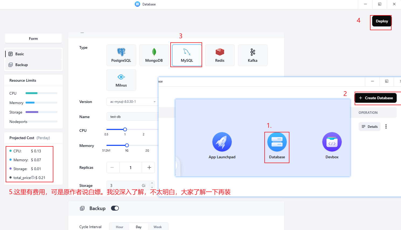Select the Week cycle interval
The height and width of the screenshot is (230, 401).
coord(158,227)
